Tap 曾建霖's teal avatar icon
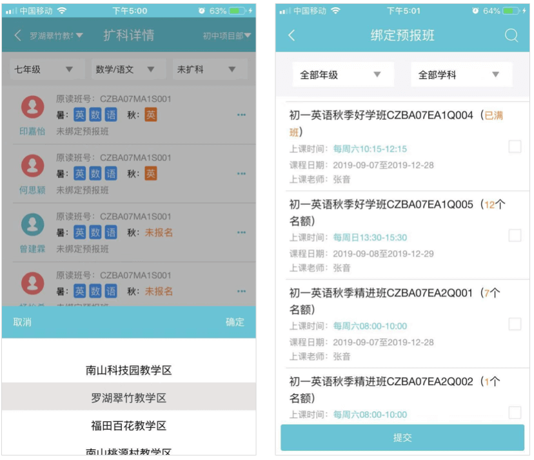This screenshot has width=534, height=460. pyautogui.click(x=32, y=224)
